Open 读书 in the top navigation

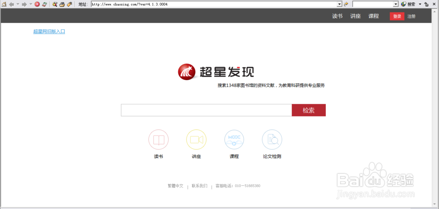tap(337, 16)
